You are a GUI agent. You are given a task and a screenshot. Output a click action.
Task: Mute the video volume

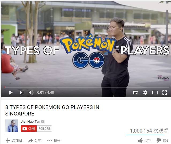31,93
